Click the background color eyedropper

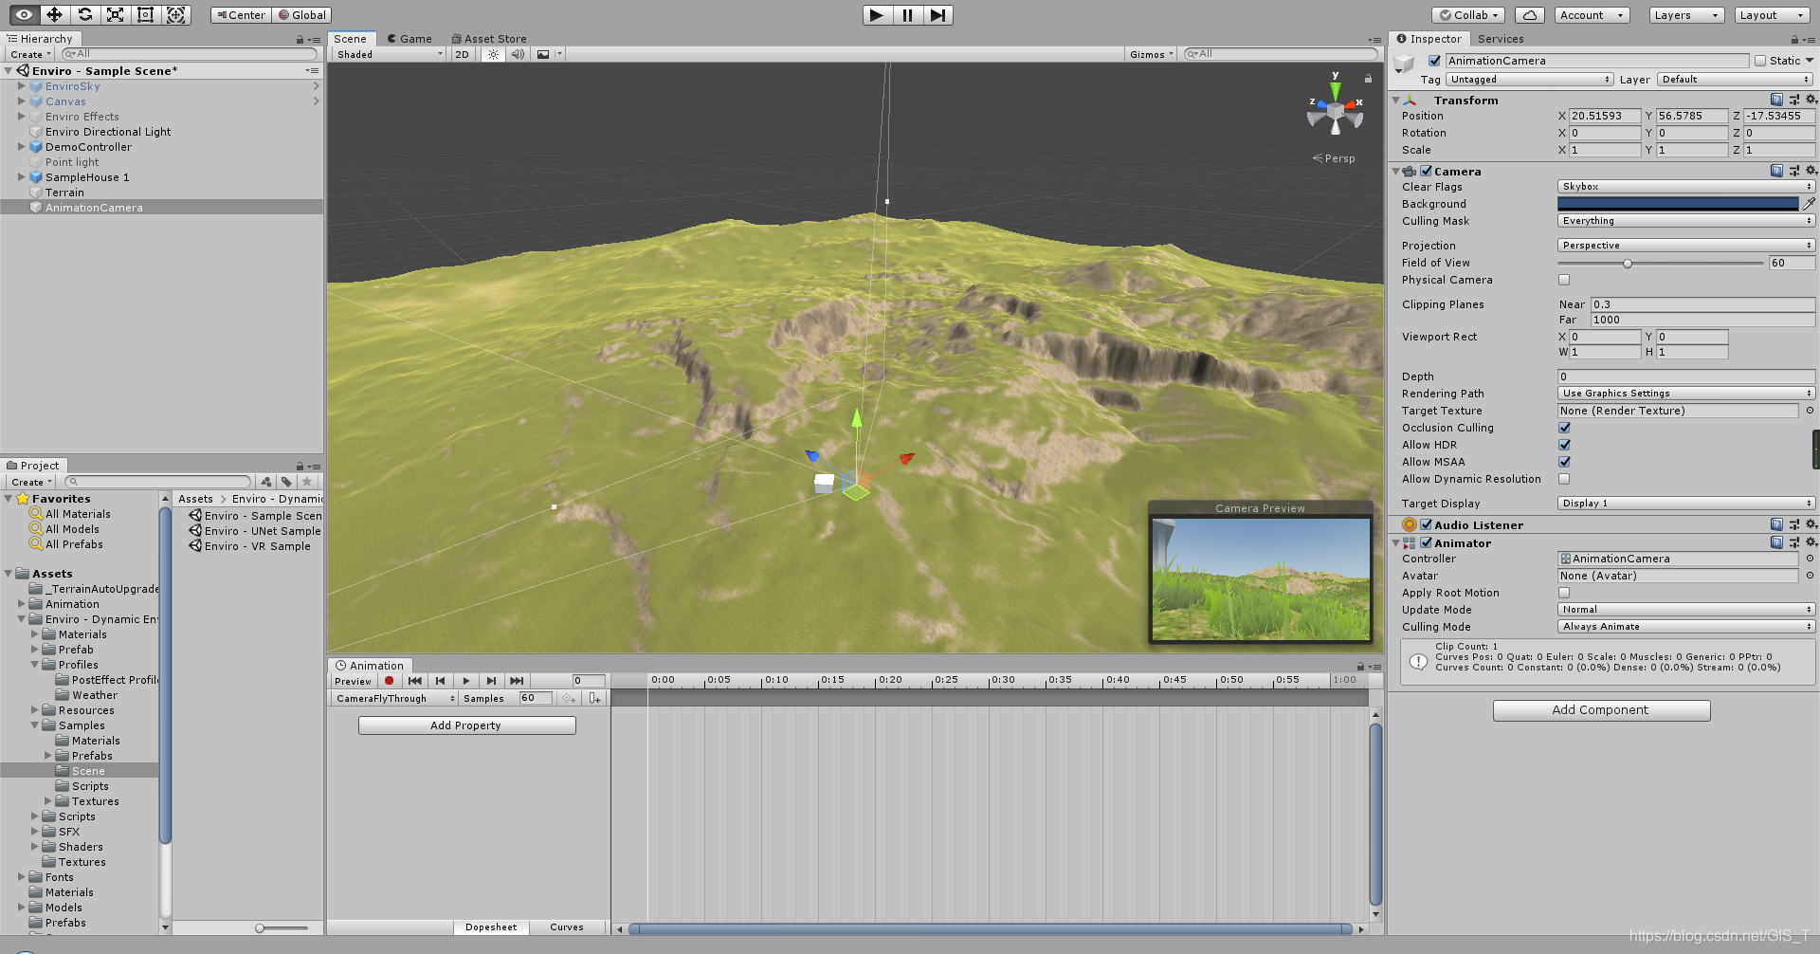coord(1809,204)
